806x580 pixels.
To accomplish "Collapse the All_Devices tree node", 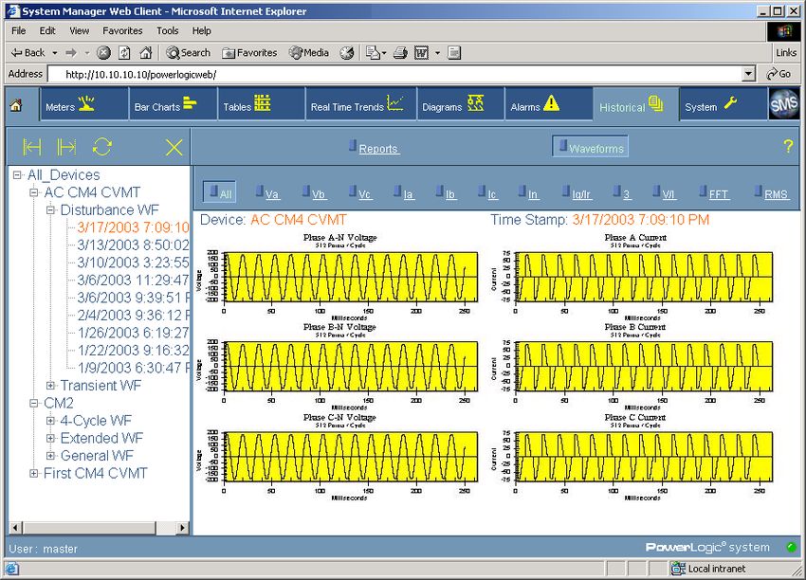I will 17,175.
